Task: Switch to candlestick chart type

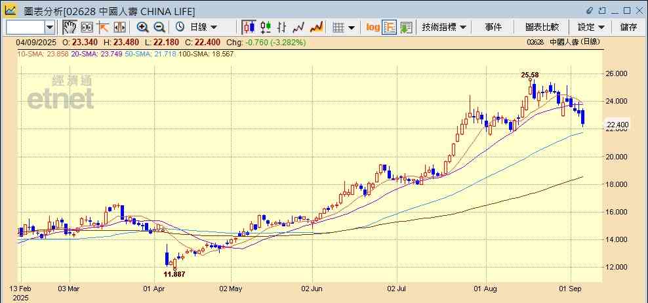Action: pyautogui.click(x=249, y=28)
